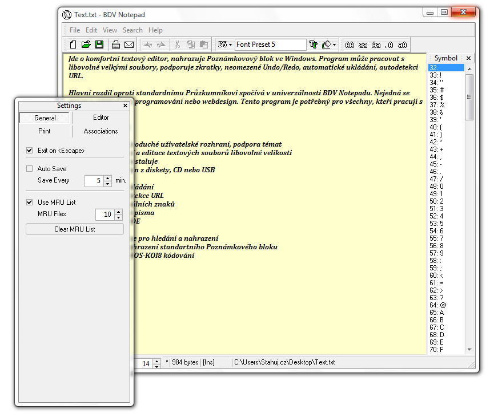Open paint bucket color dropdown arrow
Image resolution: width=494 pixels, height=417 pixels.
(x=334, y=44)
